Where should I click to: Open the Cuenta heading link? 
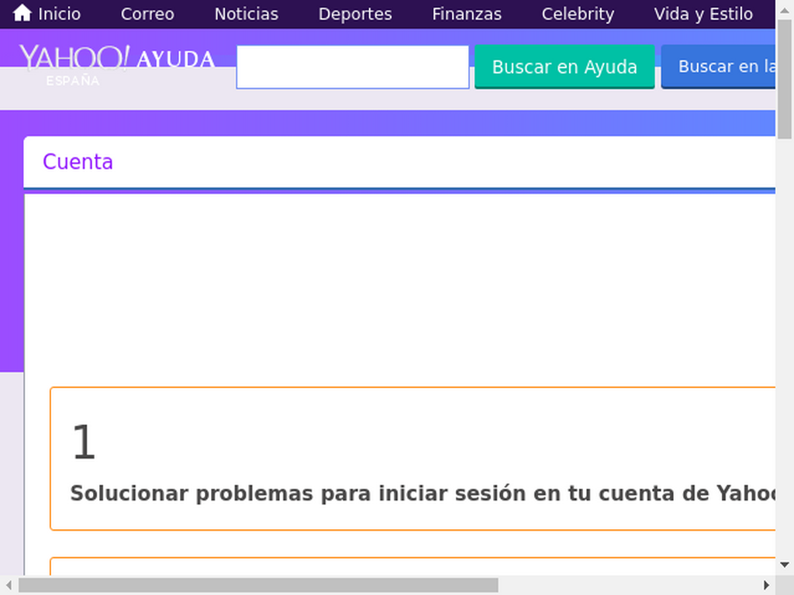78,162
